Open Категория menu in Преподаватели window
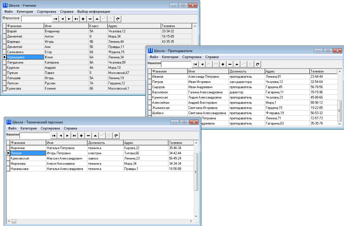The width and height of the screenshot is (344, 226). pyautogui.click(x=170, y=57)
